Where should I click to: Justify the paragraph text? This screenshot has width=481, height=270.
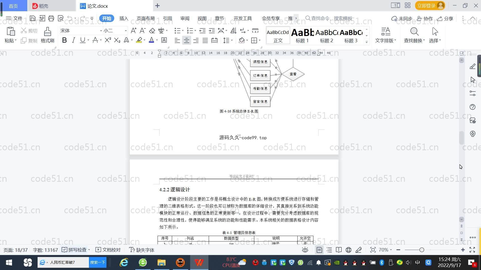coord(205,40)
